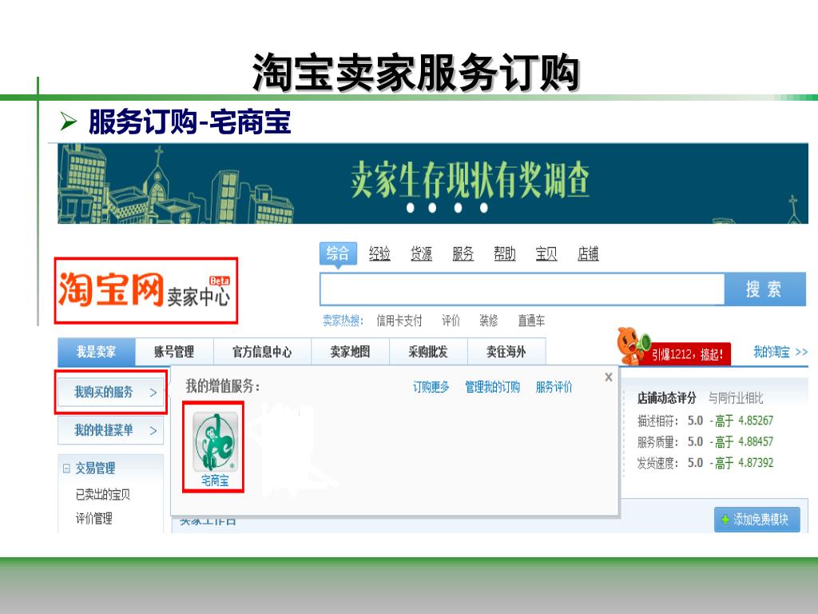Switch to the 我是卖家 nav tab

97,352
